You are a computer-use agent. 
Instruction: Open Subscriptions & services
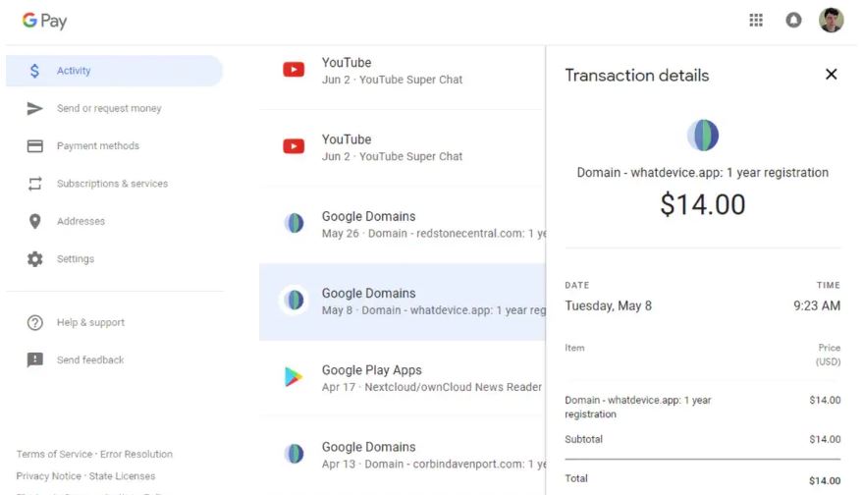(112, 184)
